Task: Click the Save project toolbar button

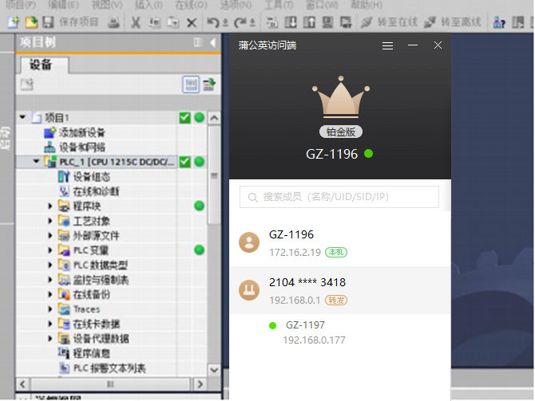Action: 70,22
